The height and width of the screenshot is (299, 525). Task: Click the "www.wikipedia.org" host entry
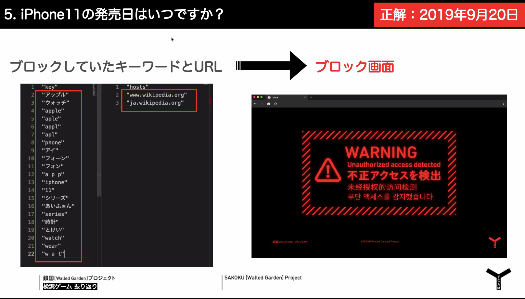(157, 95)
